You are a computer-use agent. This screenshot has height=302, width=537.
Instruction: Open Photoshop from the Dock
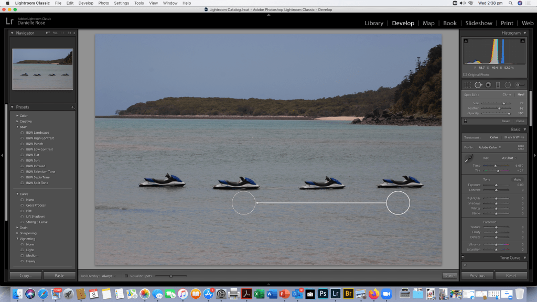tap(324, 294)
